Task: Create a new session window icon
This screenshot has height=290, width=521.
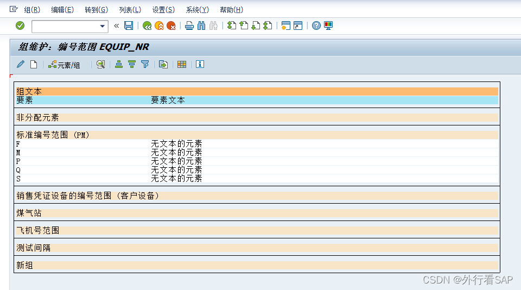Action: point(286,26)
